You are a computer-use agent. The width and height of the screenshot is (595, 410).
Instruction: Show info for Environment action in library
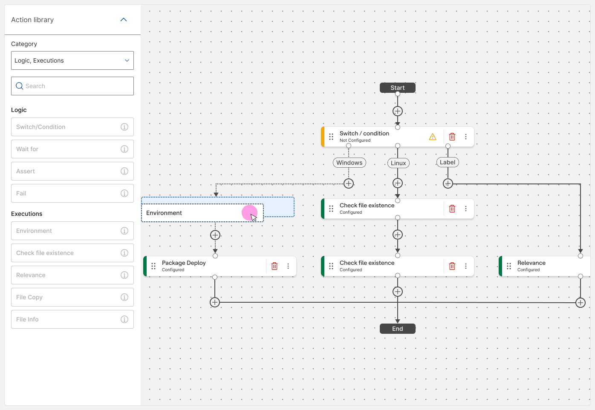(124, 231)
